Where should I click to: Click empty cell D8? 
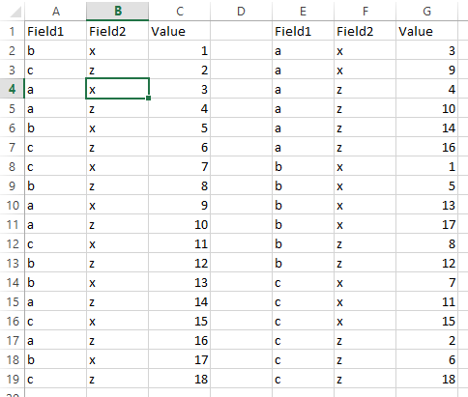241,166
